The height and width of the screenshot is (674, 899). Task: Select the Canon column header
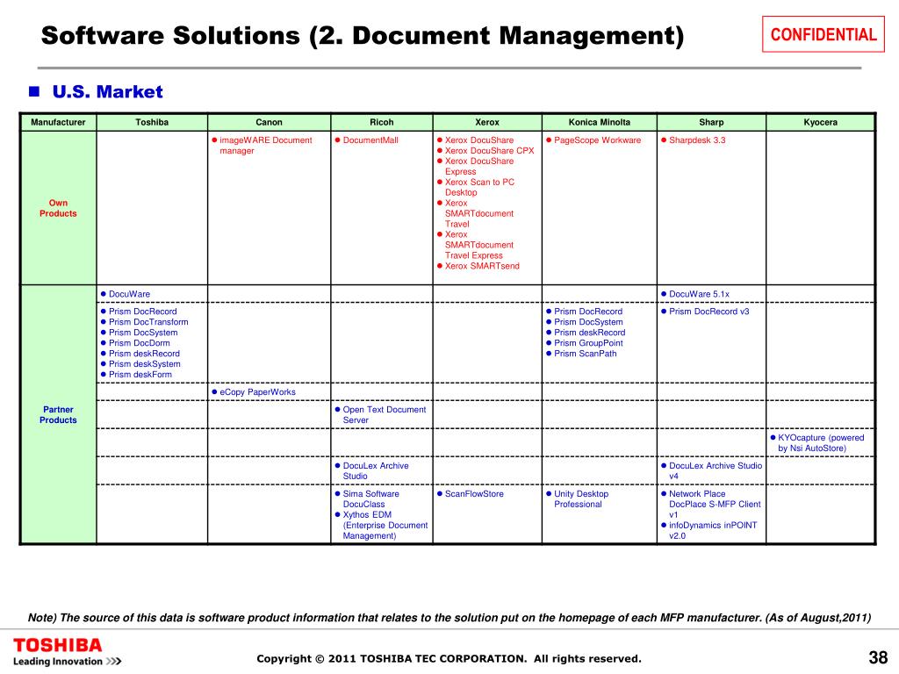pyautogui.click(x=269, y=122)
